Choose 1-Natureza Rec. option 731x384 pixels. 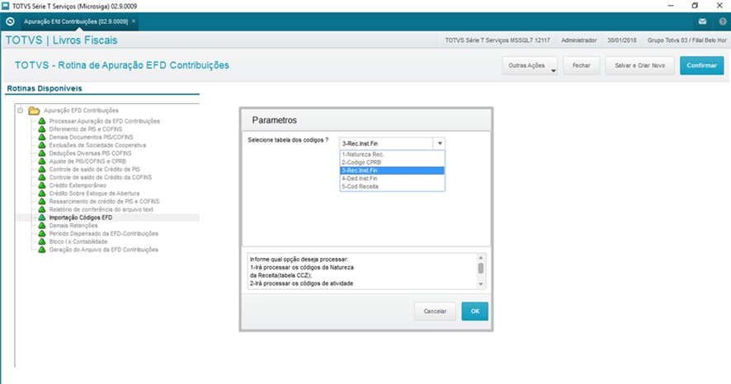point(392,155)
